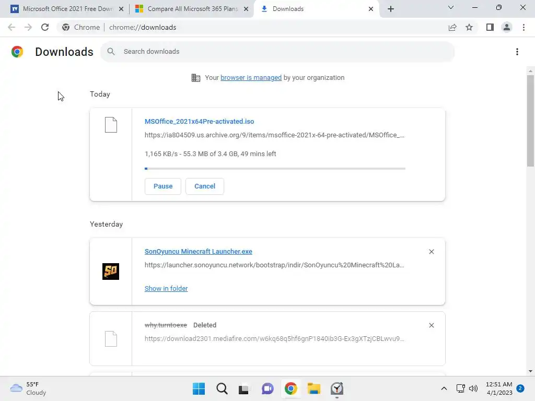Open File Explorer from taskbar

pos(313,388)
